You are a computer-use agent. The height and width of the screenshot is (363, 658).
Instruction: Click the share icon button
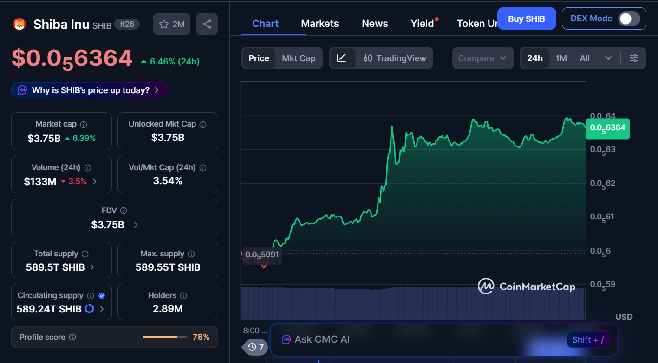[x=207, y=24]
